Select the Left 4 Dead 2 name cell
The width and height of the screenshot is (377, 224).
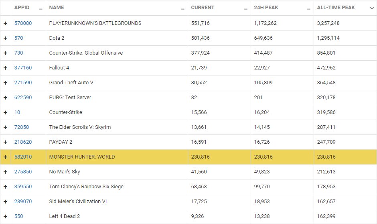click(x=117, y=216)
